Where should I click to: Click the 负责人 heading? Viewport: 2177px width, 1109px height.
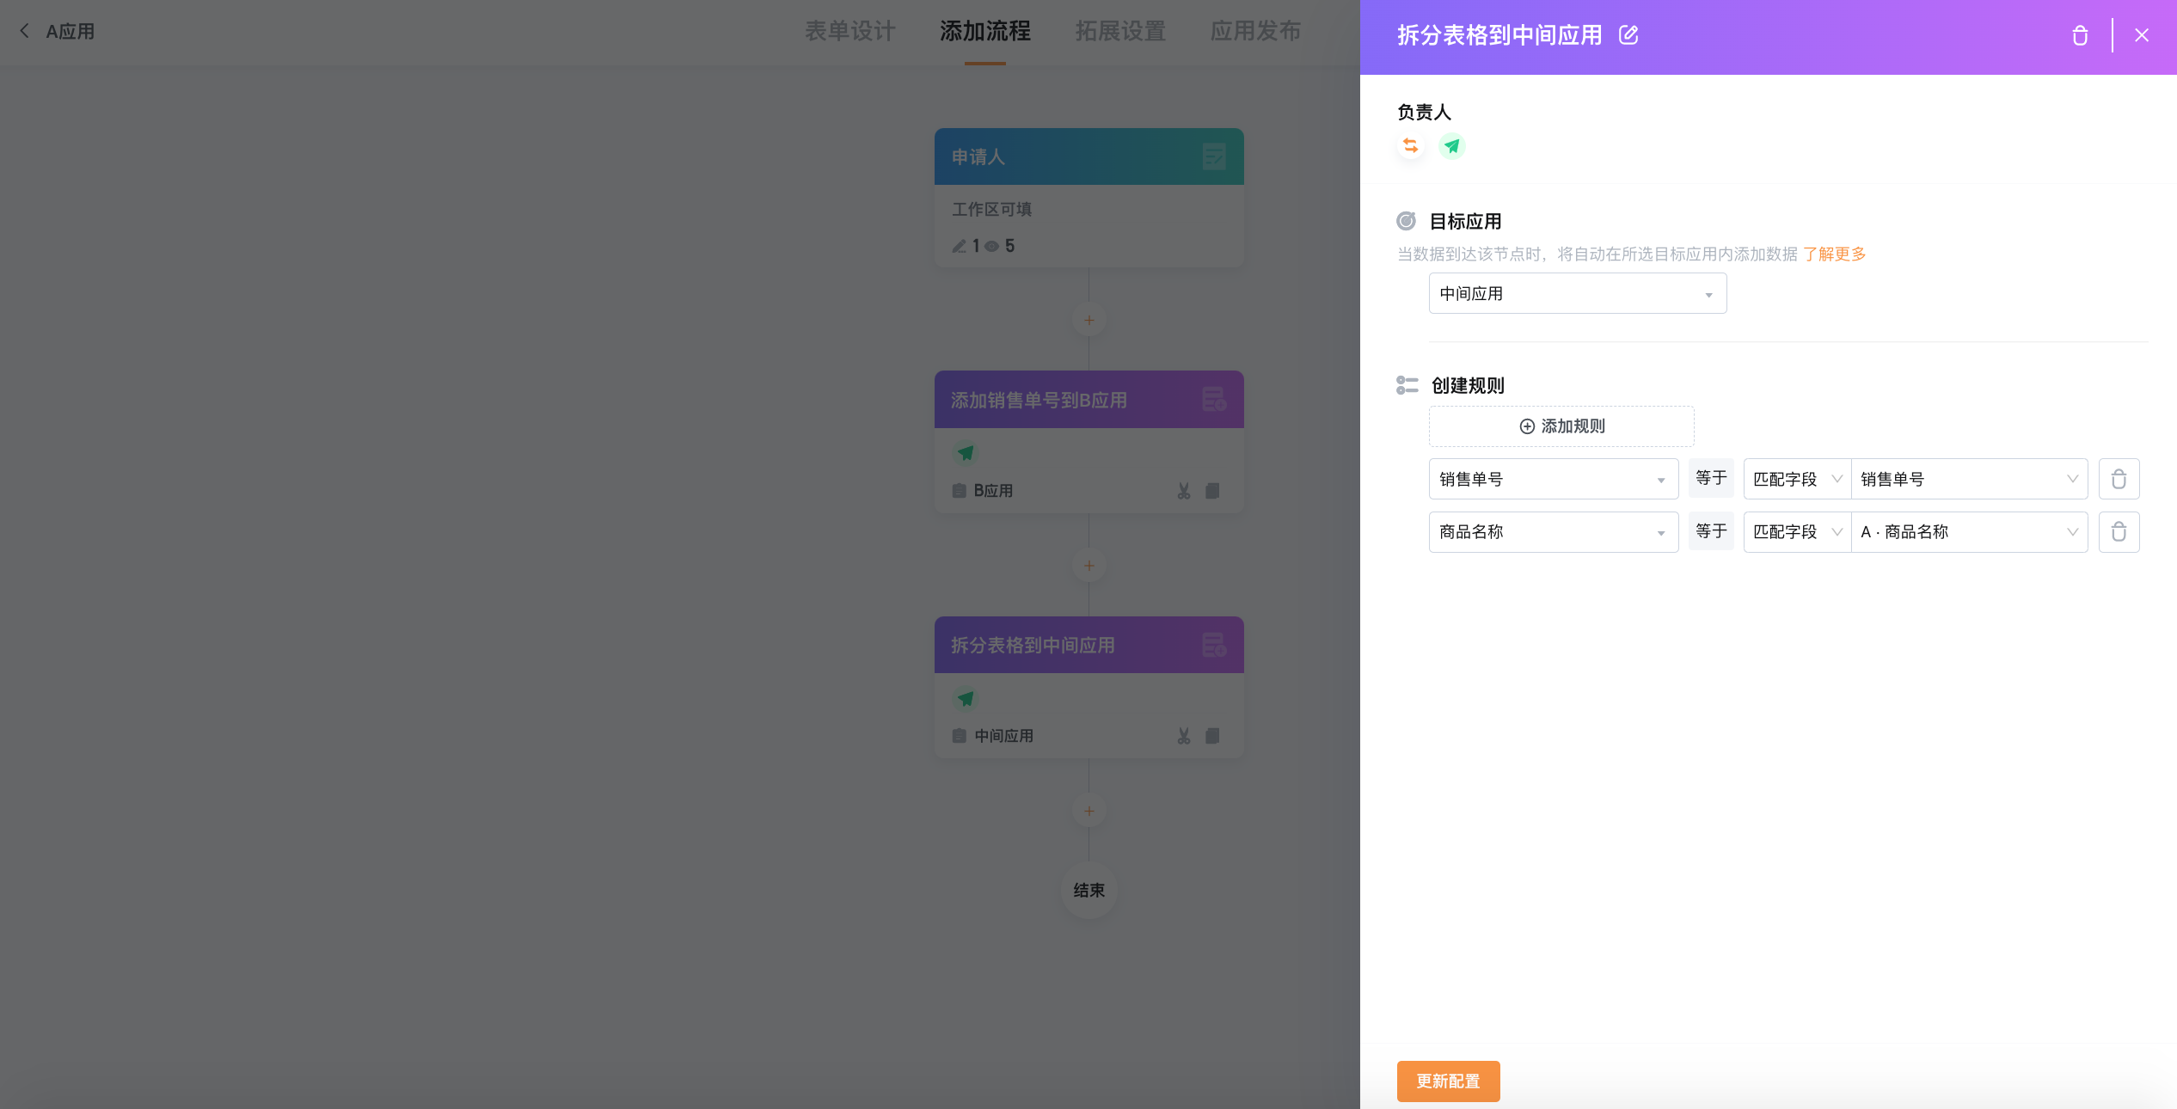(1424, 112)
